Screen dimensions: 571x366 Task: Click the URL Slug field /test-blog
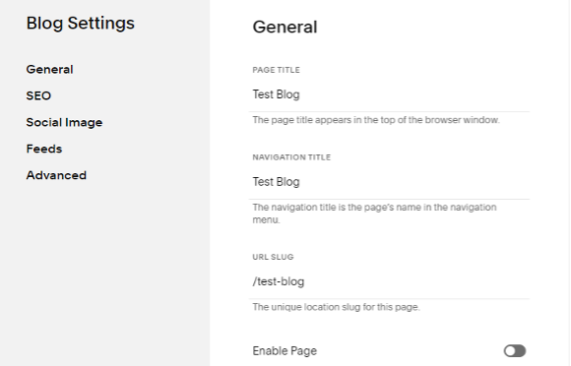pos(389,281)
